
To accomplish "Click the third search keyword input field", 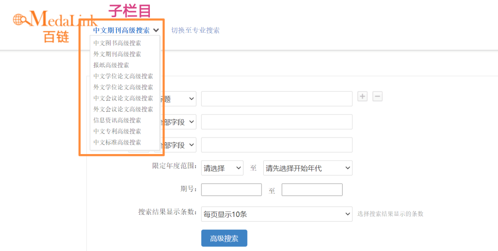I will click(277, 145).
